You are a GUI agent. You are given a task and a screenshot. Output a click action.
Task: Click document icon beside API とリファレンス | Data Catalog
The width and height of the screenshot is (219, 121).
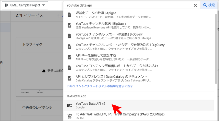tap(70, 78)
